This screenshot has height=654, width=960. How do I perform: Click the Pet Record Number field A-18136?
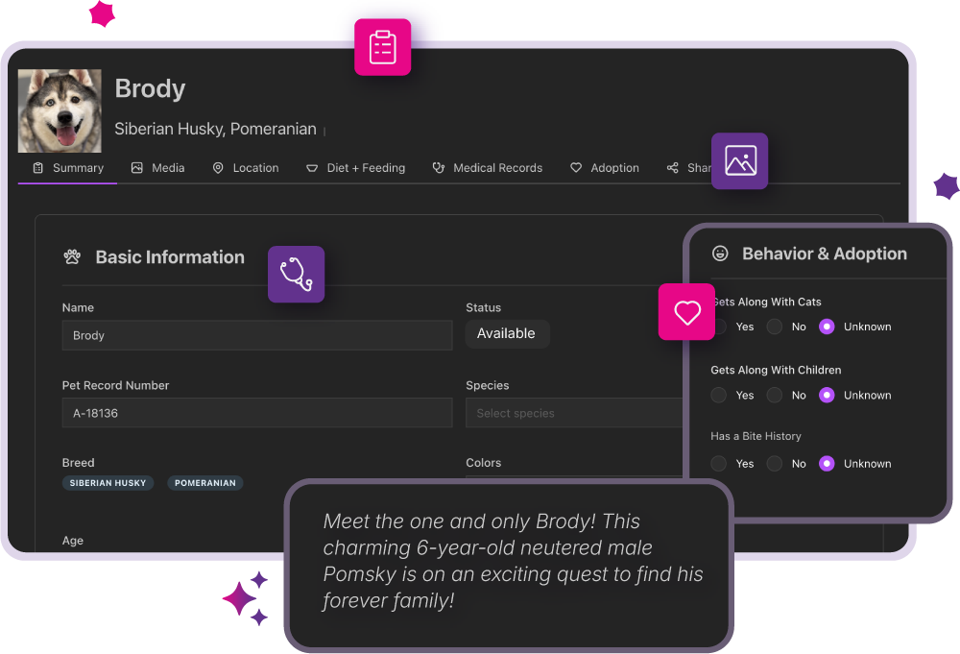click(257, 413)
